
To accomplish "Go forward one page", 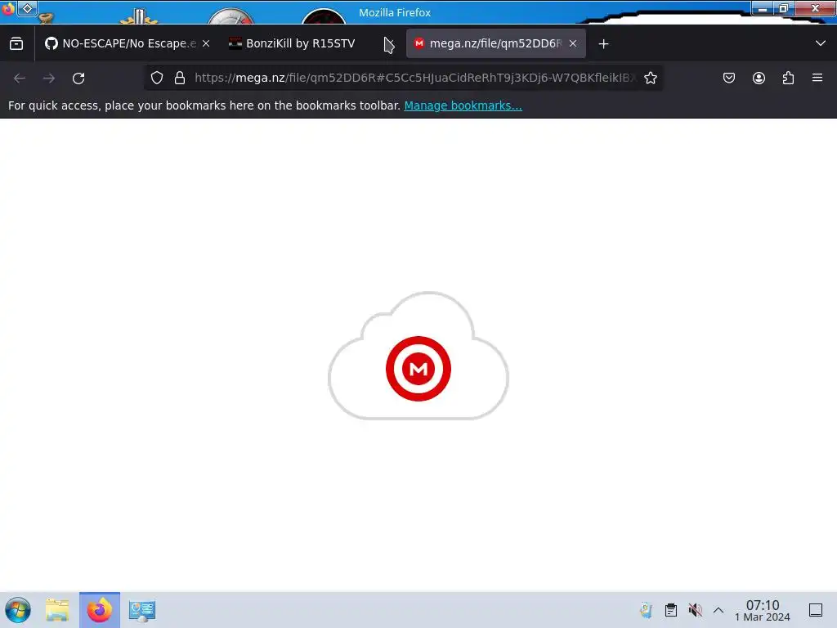I will (x=49, y=78).
